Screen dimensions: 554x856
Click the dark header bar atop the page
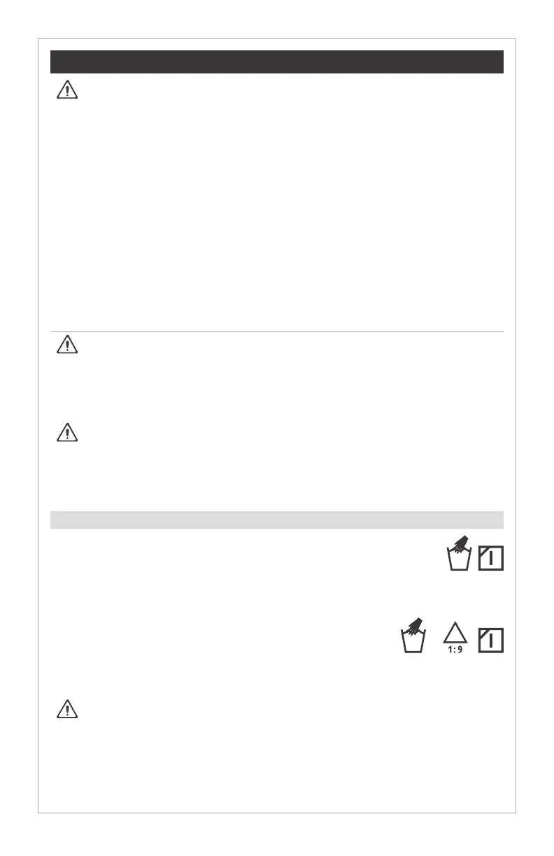(277, 62)
